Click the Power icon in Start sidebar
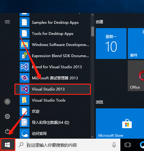The width and height of the screenshot is (144, 151). (7, 131)
